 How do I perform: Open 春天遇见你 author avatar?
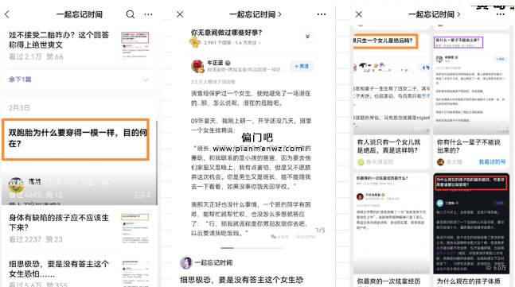(361, 161)
